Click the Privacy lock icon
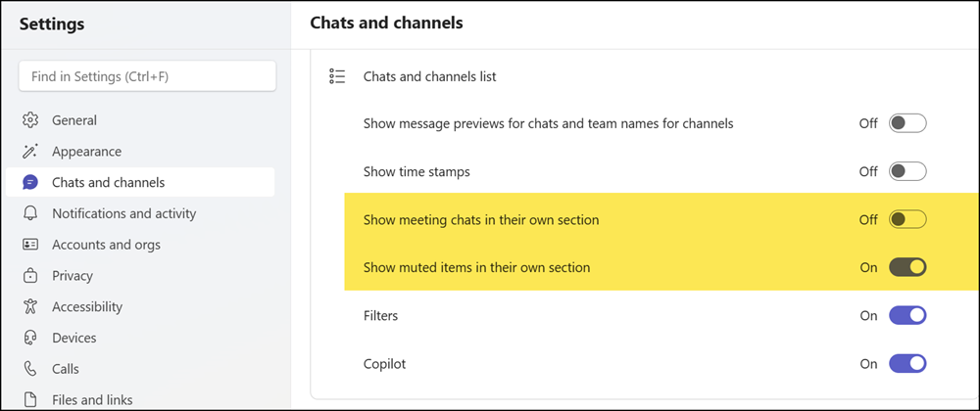 coord(30,275)
